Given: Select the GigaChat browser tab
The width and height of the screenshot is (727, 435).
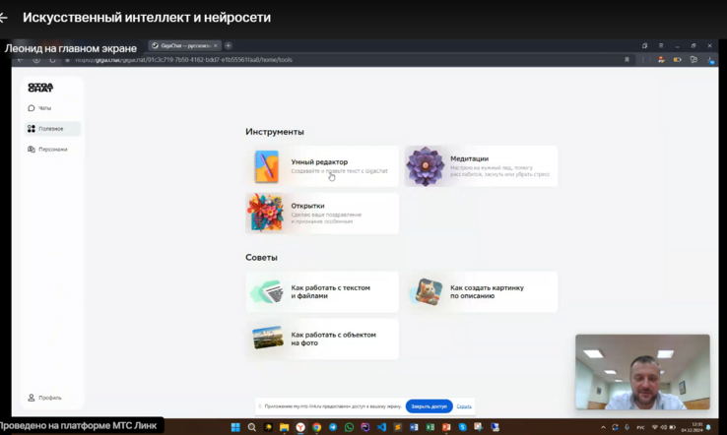Looking at the screenshot, I should [184, 45].
